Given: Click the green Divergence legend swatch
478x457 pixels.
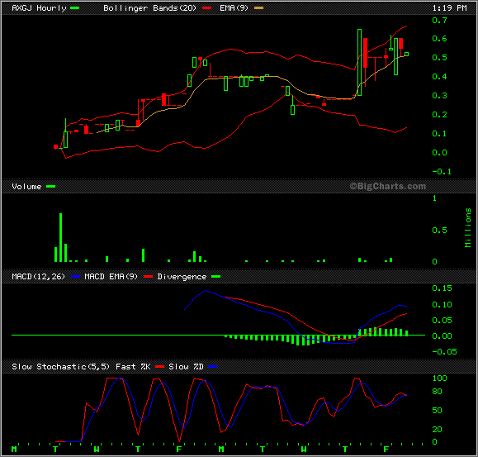Looking at the screenshot, I should [x=215, y=277].
